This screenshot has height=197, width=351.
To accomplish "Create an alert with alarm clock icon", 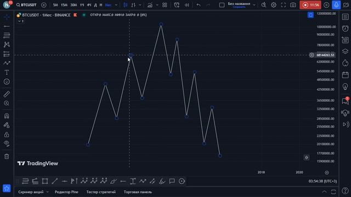I will [177, 5].
